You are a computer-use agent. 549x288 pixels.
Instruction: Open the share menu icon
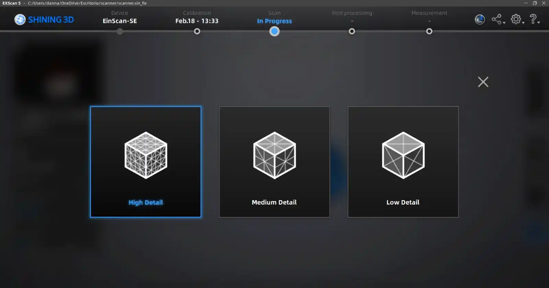(x=498, y=19)
